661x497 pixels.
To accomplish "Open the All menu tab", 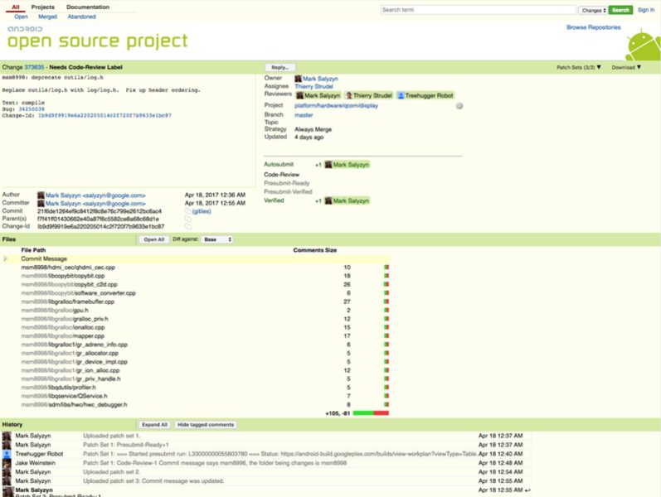I will pos(16,7).
